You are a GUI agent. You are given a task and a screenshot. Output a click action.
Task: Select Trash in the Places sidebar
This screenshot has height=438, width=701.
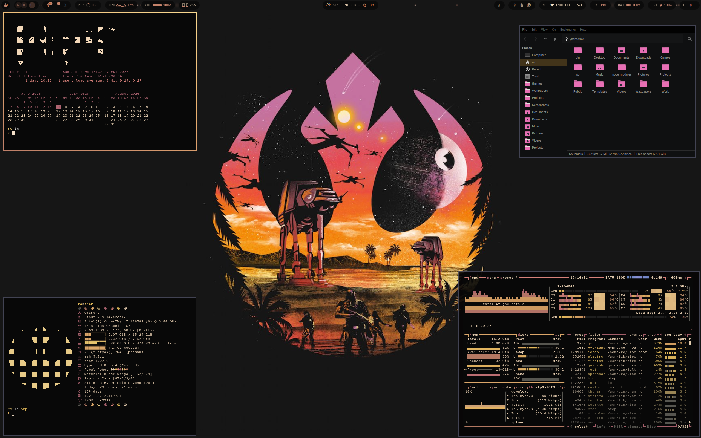coord(544,76)
